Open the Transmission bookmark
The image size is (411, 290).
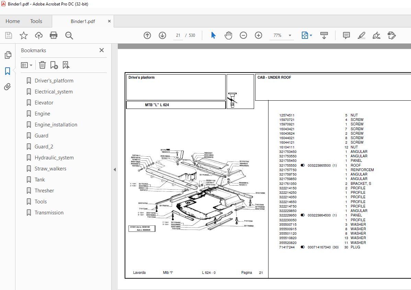(49, 213)
